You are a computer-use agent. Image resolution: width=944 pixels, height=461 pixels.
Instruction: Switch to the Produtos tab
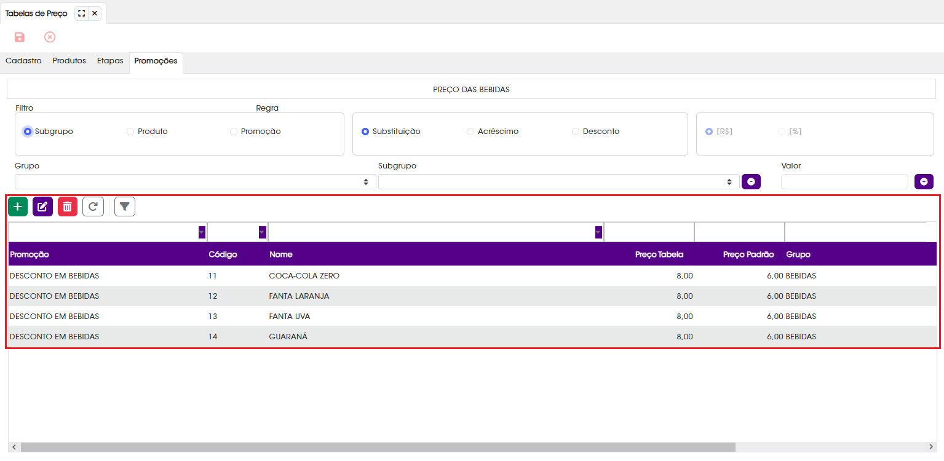tap(69, 61)
